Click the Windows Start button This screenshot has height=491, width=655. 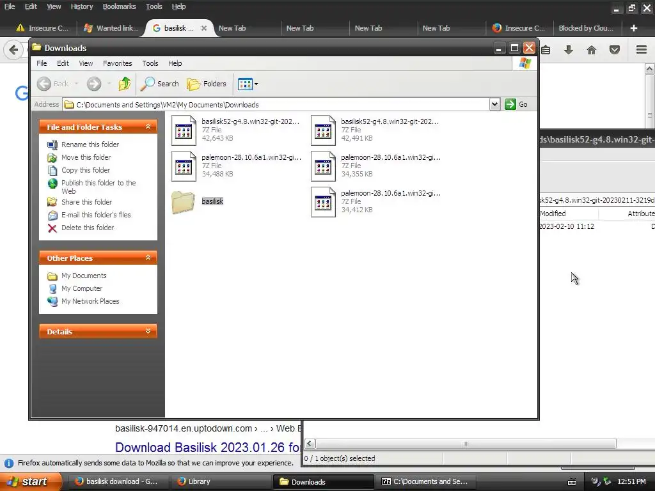pyautogui.click(x=31, y=481)
